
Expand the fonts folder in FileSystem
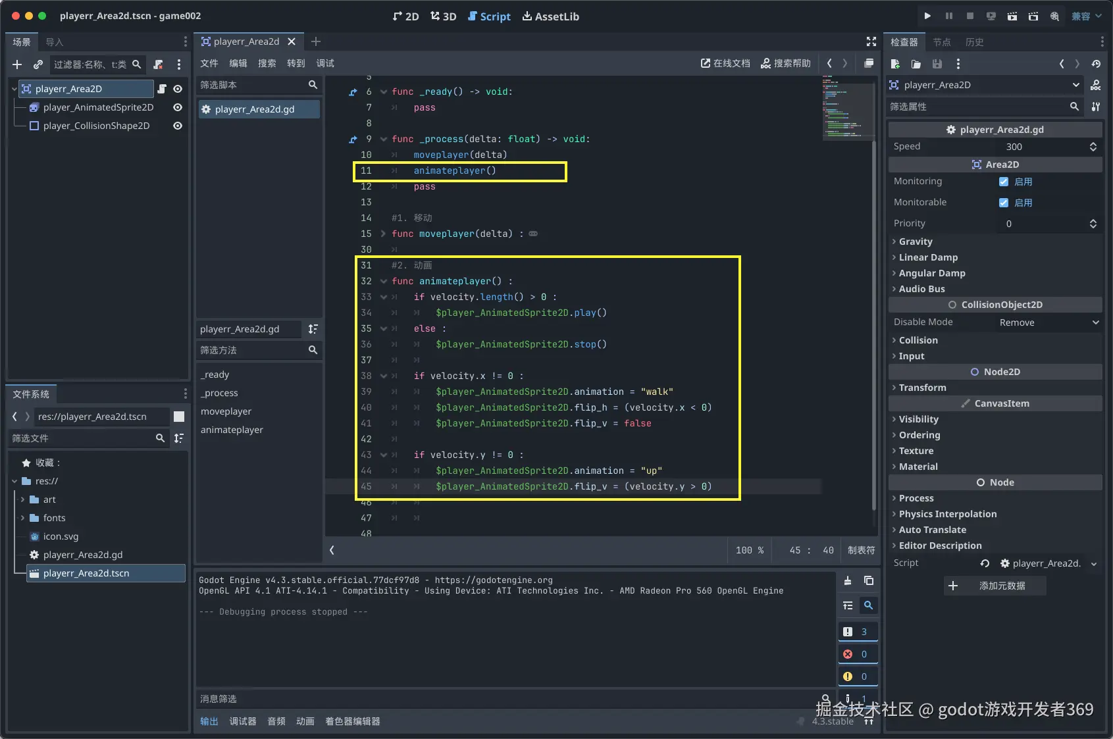(22, 518)
